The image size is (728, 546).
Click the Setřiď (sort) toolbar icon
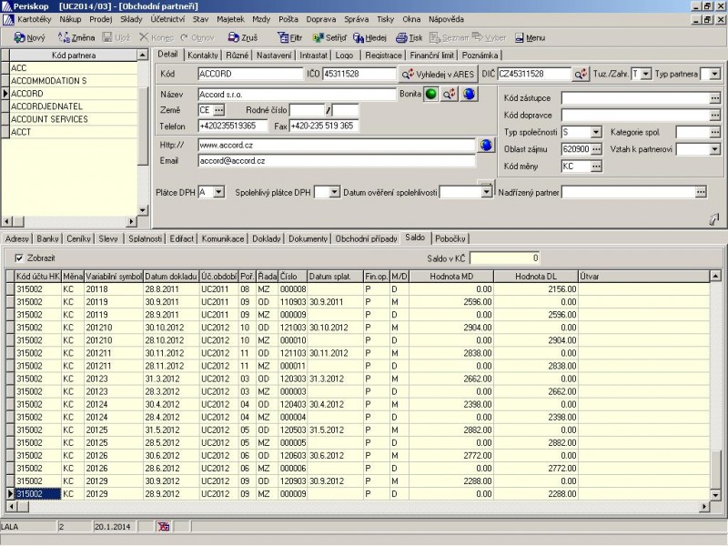[x=318, y=38]
